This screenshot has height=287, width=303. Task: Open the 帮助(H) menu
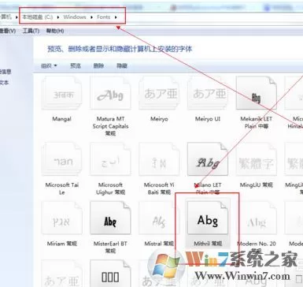55,31
